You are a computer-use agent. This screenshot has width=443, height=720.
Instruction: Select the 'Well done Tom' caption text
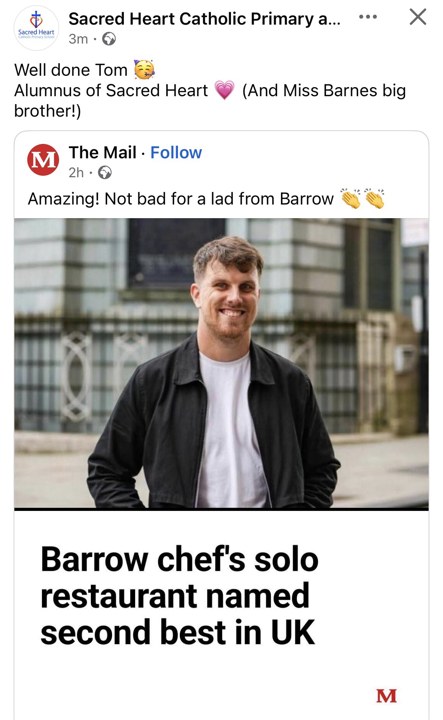(71, 70)
